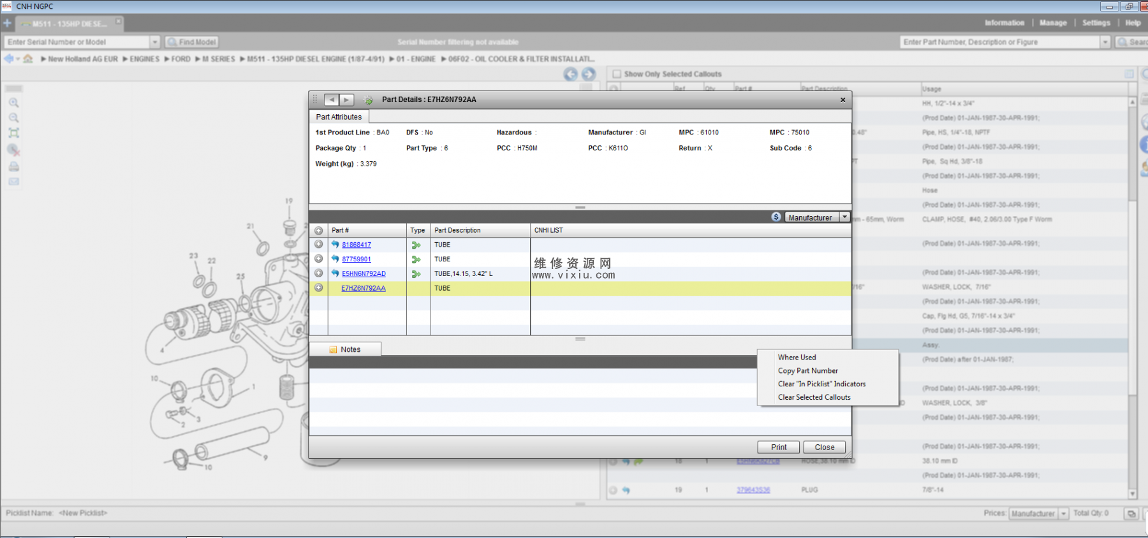Image resolution: width=1148 pixels, height=538 pixels.
Task: Click the add-all plus icon in the table header
Action: pyautogui.click(x=318, y=230)
